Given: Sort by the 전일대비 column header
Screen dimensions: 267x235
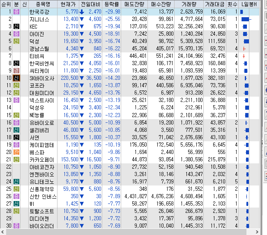Looking at the screenshot, I should [x=91, y=4].
